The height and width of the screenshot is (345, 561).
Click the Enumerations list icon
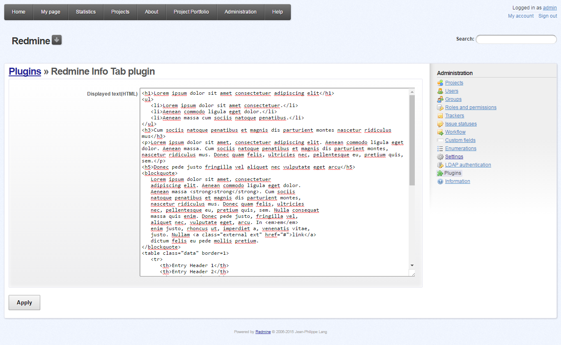440,149
